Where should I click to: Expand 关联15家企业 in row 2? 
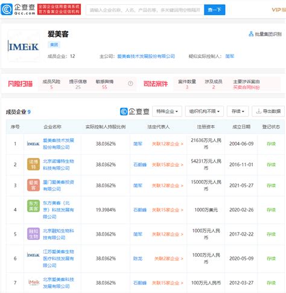click(x=168, y=165)
